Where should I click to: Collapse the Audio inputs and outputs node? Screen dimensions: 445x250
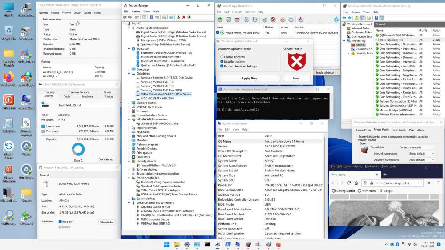[129, 28]
